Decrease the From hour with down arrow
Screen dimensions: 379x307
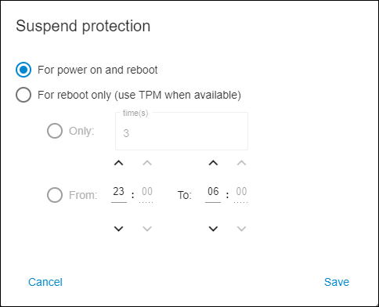tap(119, 229)
